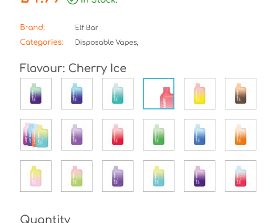Select the light blue to red vape swatch

[x=241, y=176]
